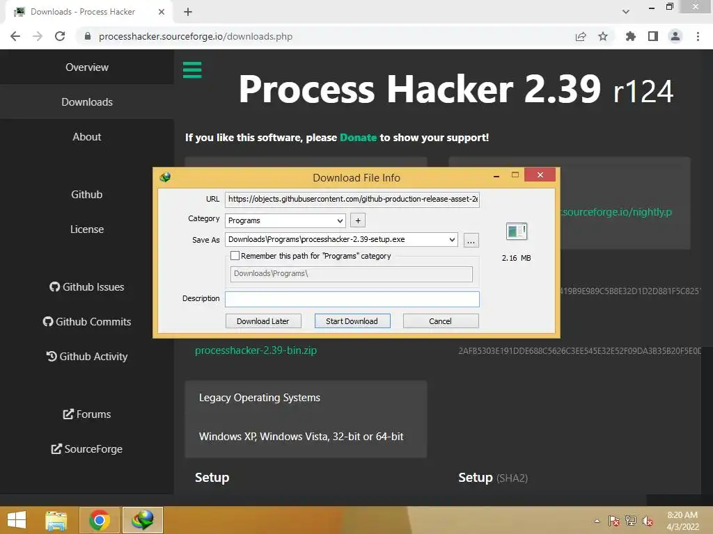Image resolution: width=713 pixels, height=534 pixels.
Task: Open File Explorer from taskbar
Action: point(56,520)
